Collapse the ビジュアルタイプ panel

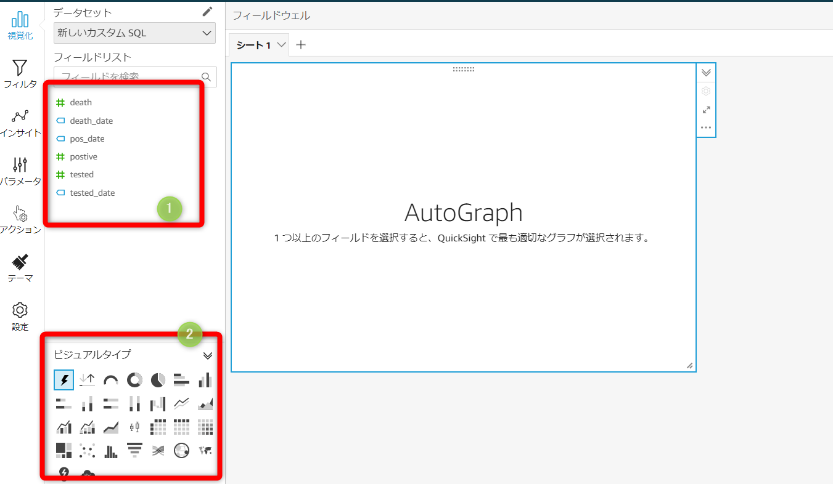tap(208, 355)
